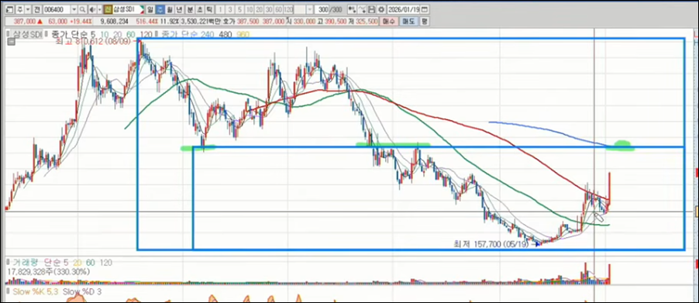Click the 매도 sell button

pos(408,22)
